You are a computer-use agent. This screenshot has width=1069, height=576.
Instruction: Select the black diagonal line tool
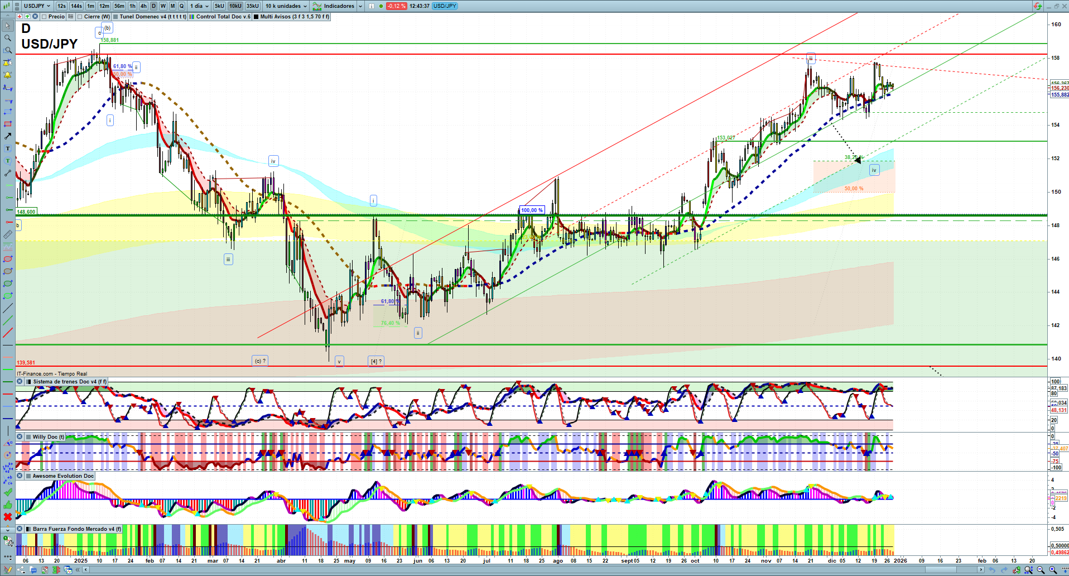[x=8, y=308]
